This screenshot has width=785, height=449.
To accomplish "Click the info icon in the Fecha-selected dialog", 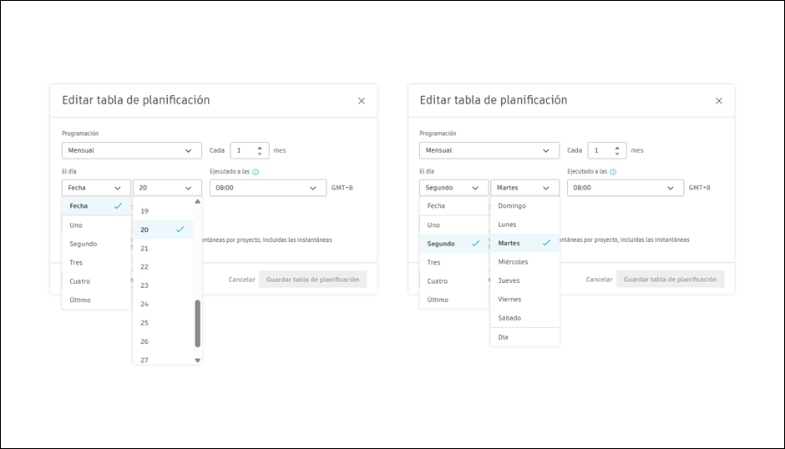I will coord(256,172).
